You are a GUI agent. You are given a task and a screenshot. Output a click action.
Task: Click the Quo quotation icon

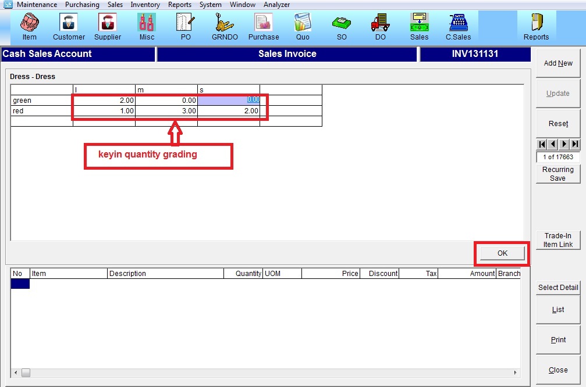click(x=303, y=27)
